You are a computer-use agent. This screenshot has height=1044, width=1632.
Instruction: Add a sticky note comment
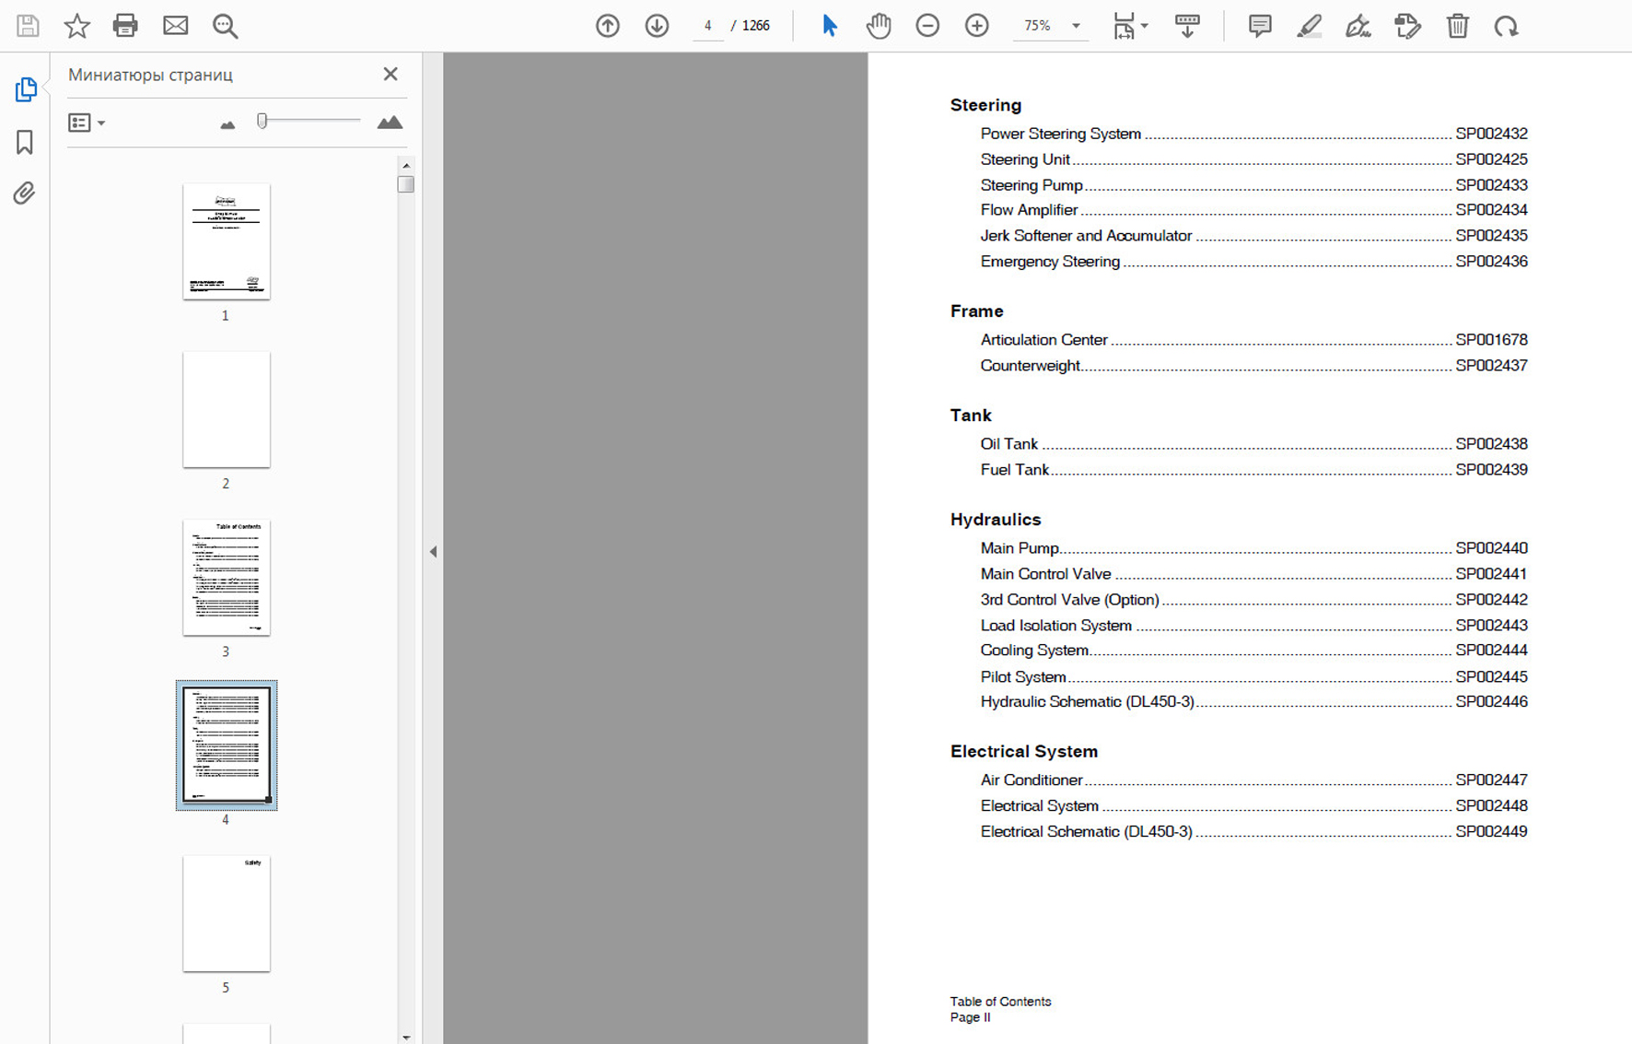[x=1259, y=26]
